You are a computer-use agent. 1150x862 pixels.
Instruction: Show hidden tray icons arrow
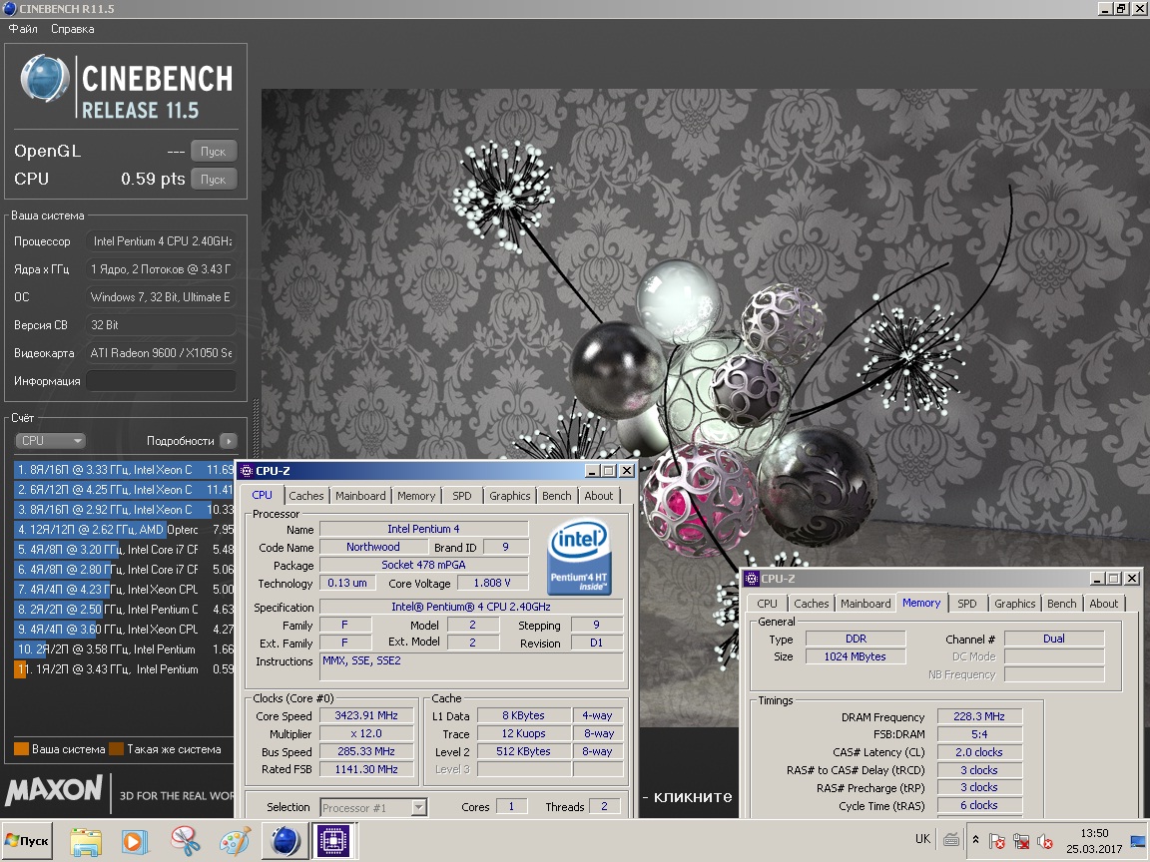pos(975,840)
